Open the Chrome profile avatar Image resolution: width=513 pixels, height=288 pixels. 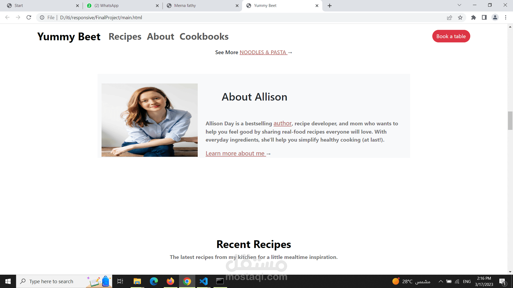(495, 18)
